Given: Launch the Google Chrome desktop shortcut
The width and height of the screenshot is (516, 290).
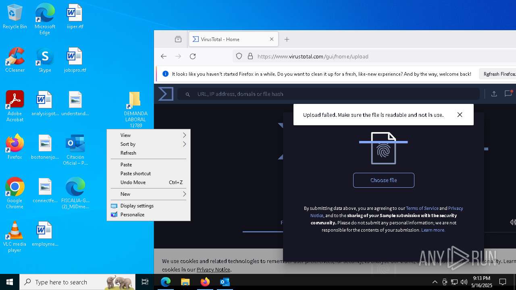Looking at the screenshot, I should point(15,193).
